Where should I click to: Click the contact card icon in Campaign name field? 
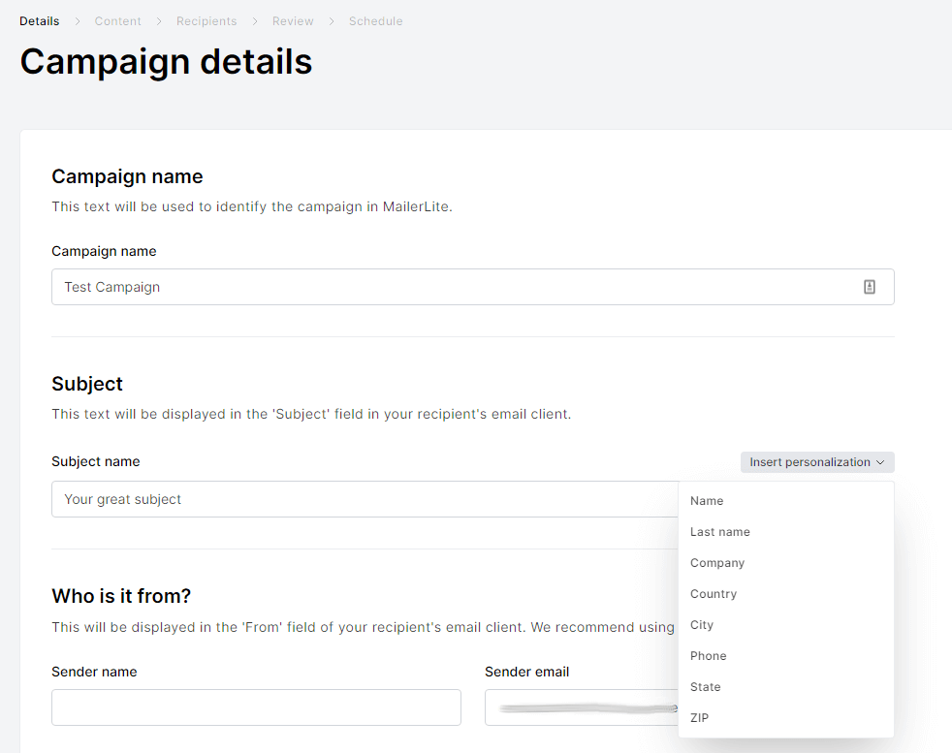[870, 287]
